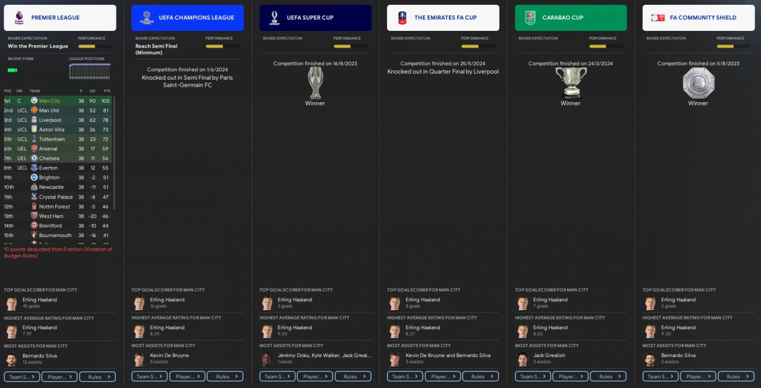Click the FA Community Shield logo icon
Viewport: 761px width, 388px height.
[658, 18]
